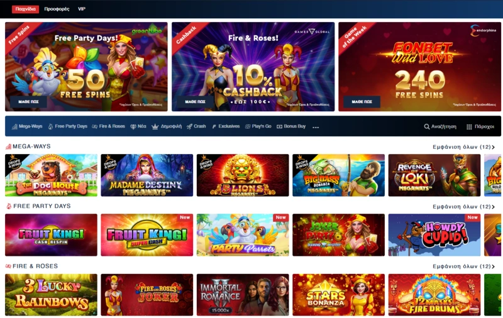The width and height of the screenshot is (503, 318).
Task: Click the Bonus Buy category icon
Action: (279, 126)
